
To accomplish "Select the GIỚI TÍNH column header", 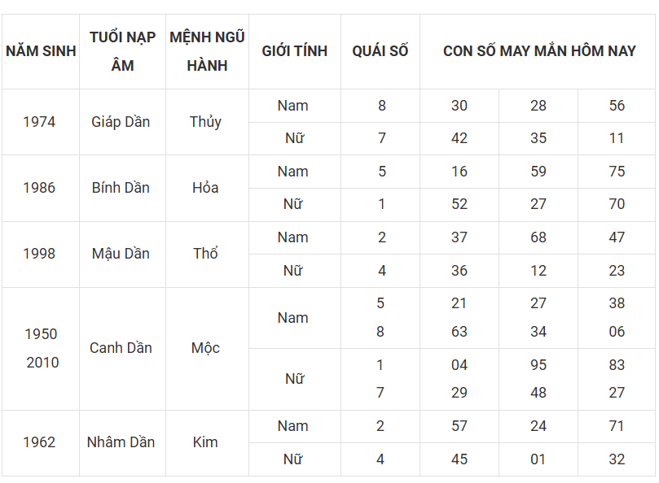I will (x=295, y=51).
